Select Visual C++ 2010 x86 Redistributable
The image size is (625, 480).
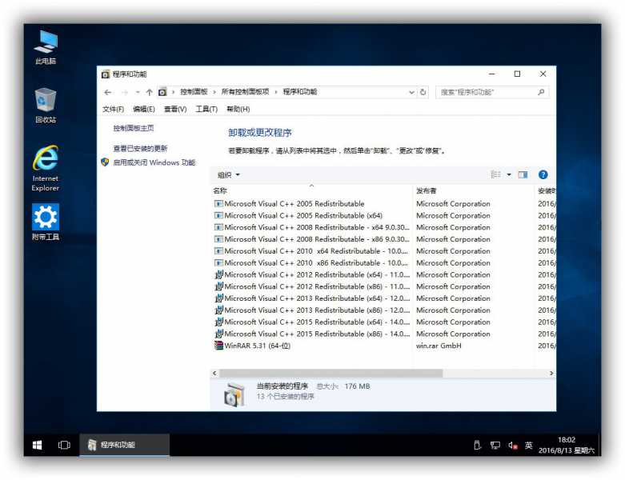(311, 263)
